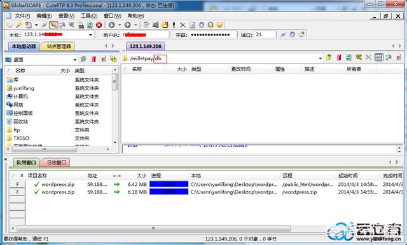Select the 回收站 item in local list
This screenshot has height=245, width=407.
20,121
